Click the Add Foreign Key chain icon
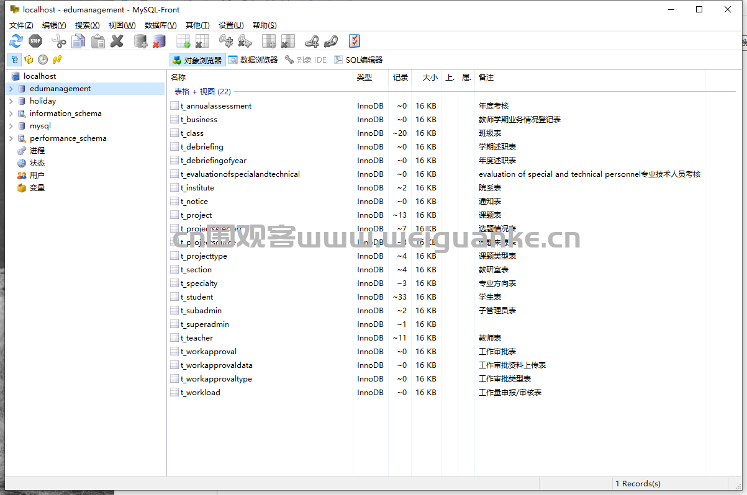747x495 pixels. coord(312,41)
